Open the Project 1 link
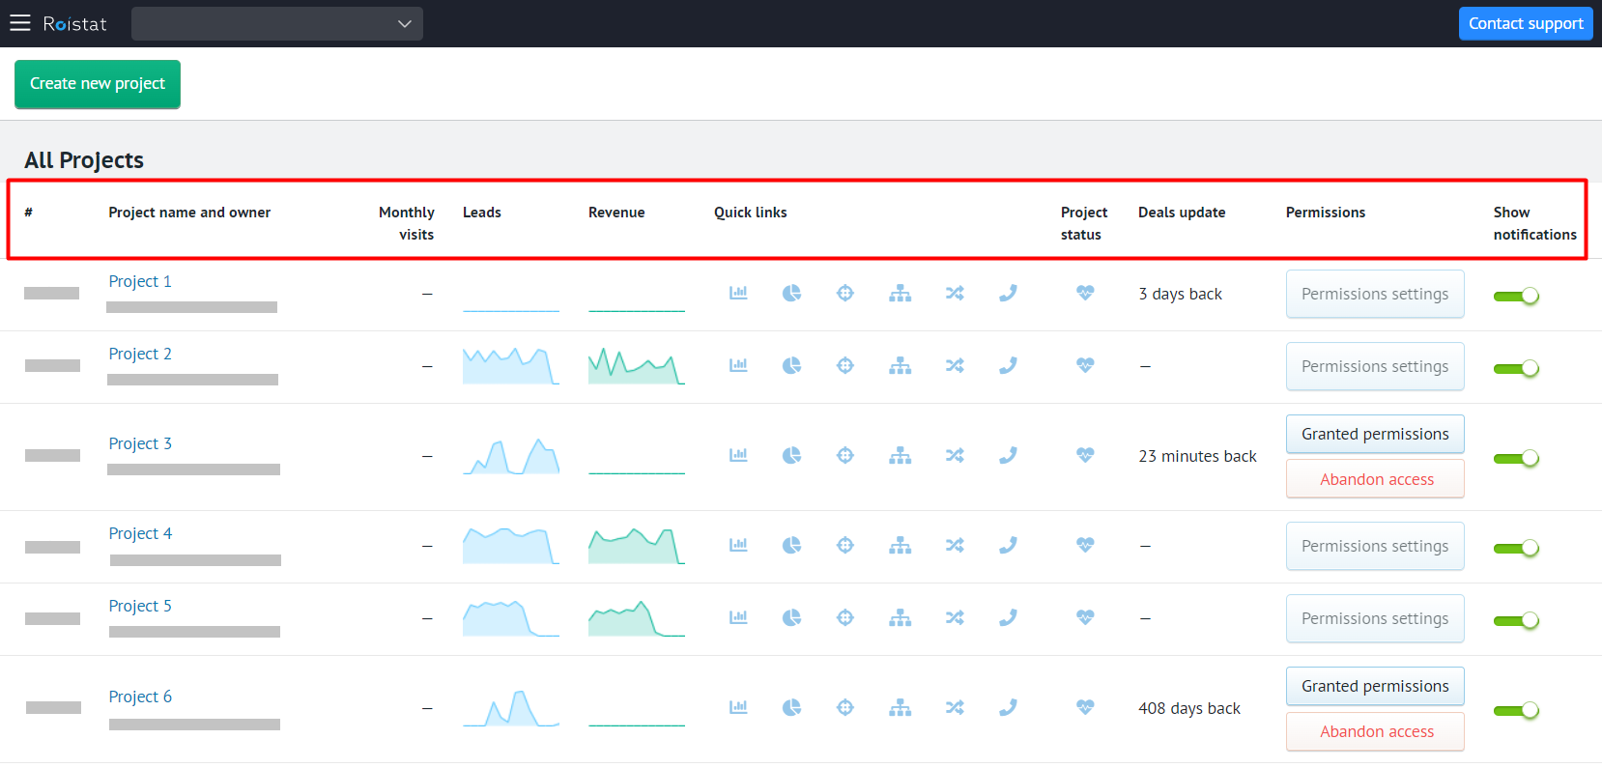Viewport: 1602px width, 768px height. point(140,281)
